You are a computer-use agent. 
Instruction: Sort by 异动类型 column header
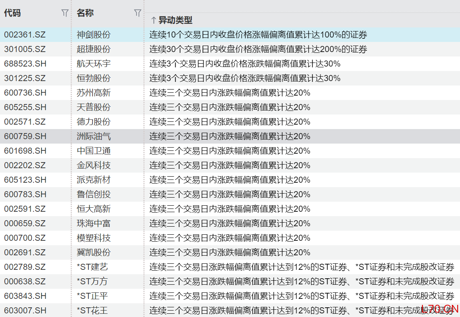pyautogui.click(x=171, y=20)
